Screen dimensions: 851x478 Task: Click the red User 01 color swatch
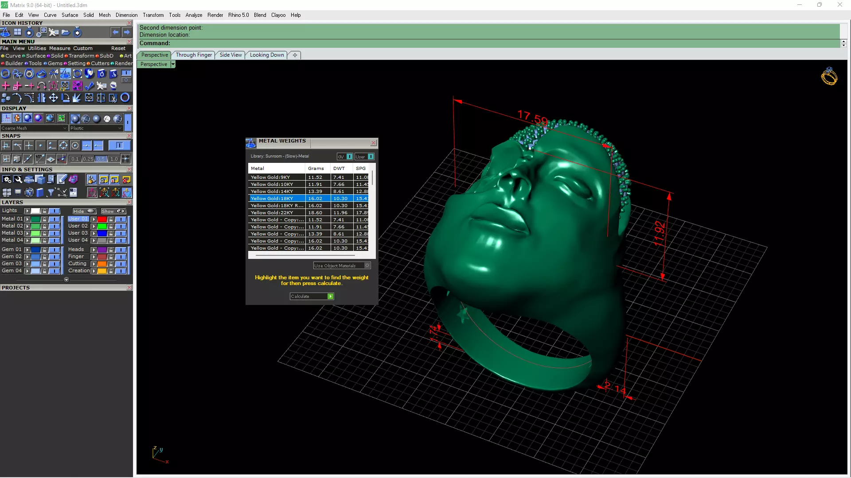click(102, 219)
